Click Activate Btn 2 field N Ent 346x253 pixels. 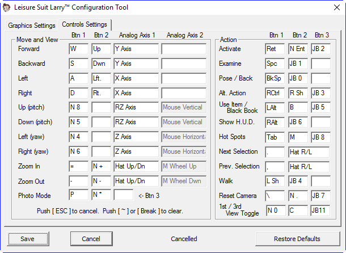pyautogui.click(x=298, y=49)
